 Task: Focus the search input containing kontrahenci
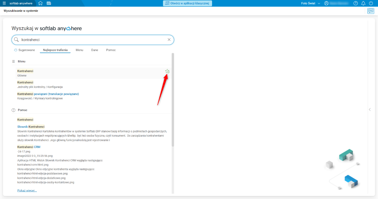click(x=93, y=40)
